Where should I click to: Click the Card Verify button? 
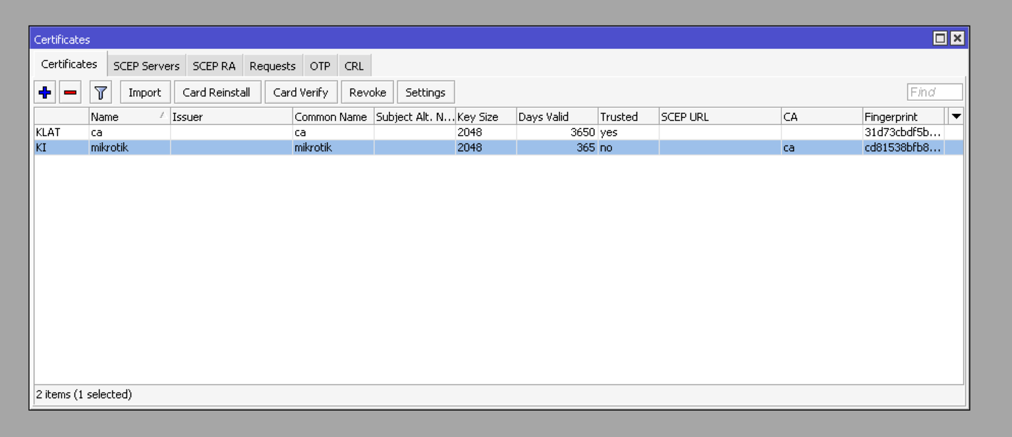[x=300, y=91]
